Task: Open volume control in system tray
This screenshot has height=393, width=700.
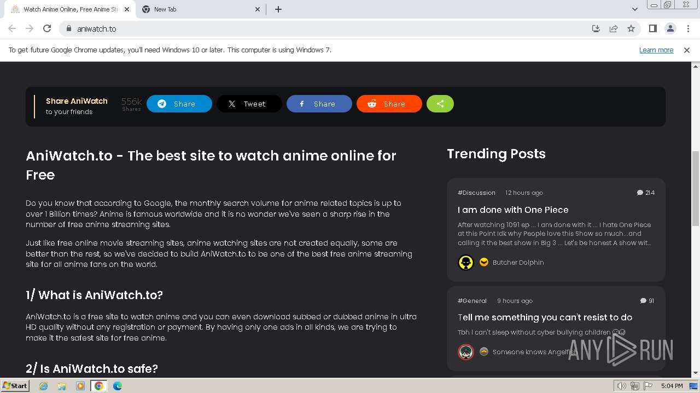Action: tap(621, 386)
